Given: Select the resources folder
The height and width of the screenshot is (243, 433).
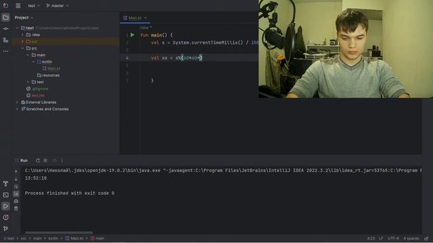Looking at the screenshot, I should (48, 75).
